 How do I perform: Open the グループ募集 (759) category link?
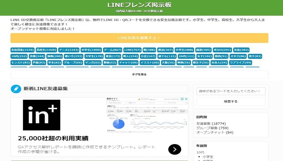pos(212,128)
